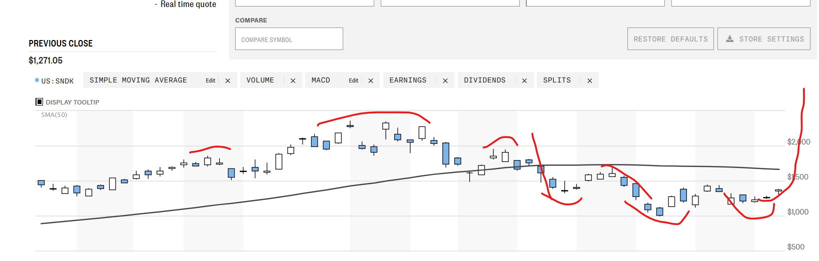
Task: Remove the MACD indicator
Action: (x=371, y=80)
